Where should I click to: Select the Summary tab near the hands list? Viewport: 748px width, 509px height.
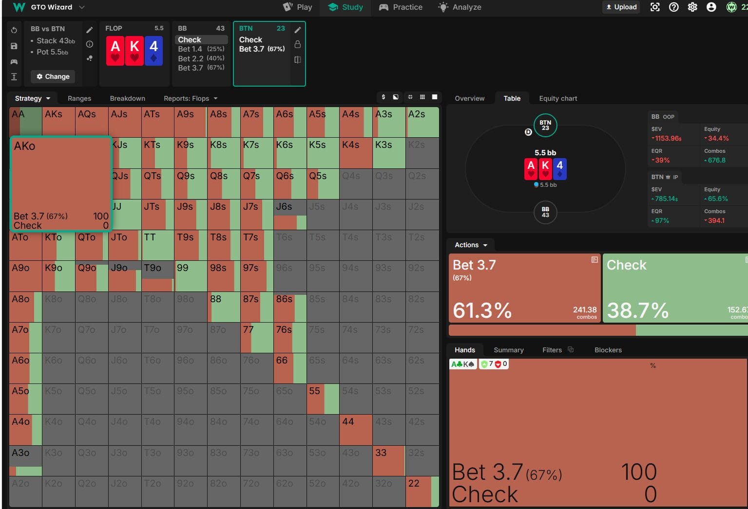508,349
